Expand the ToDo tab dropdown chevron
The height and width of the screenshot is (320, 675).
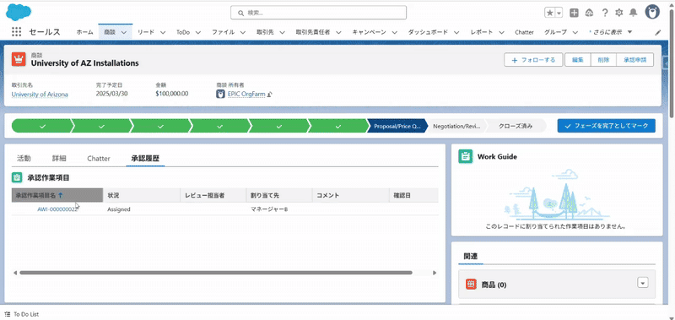point(198,32)
